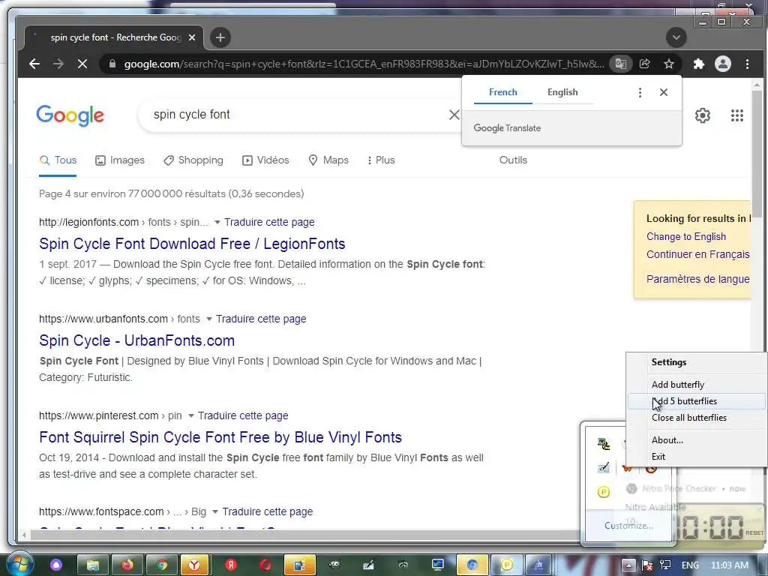Switch to the Vidéos results tab
Viewport: 768px width, 576px height.
click(x=265, y=160)
